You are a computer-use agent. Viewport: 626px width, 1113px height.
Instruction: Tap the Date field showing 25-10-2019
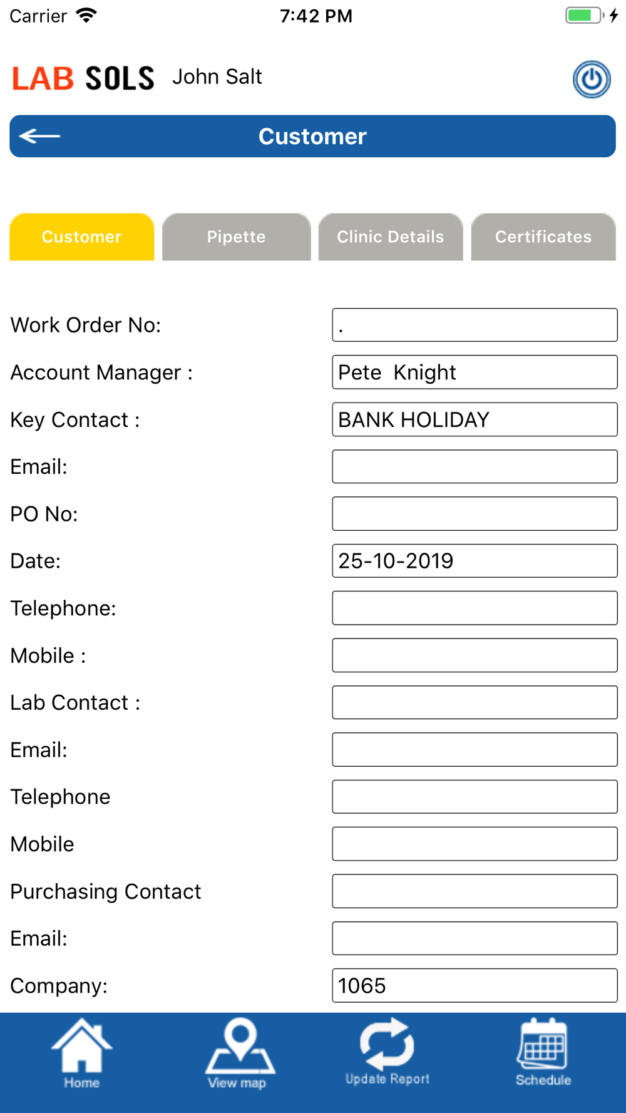tap(475, 561)
